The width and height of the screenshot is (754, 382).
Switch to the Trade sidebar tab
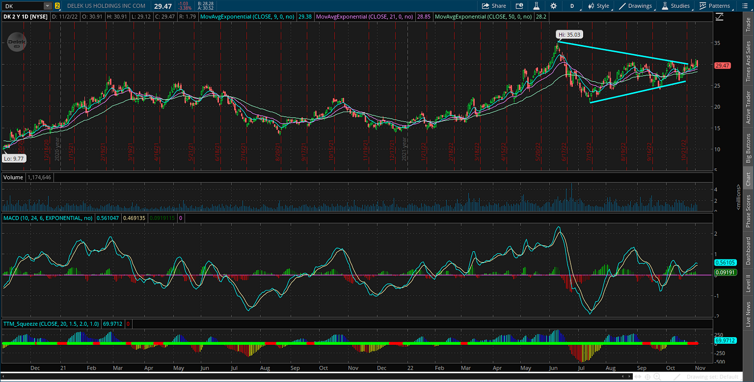click(748, 24)
